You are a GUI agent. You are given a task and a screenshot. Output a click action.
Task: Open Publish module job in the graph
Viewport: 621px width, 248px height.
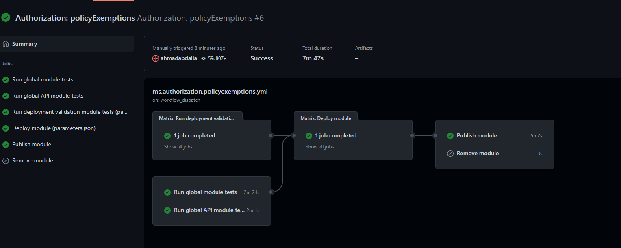click(477, 136)
